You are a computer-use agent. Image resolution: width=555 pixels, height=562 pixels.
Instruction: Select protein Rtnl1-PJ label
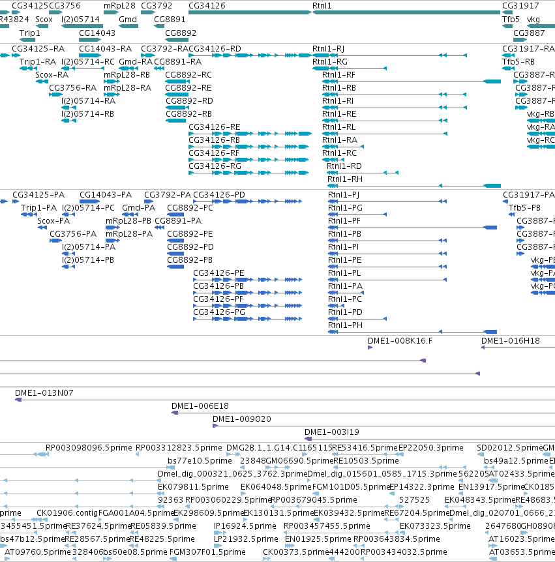344,195
